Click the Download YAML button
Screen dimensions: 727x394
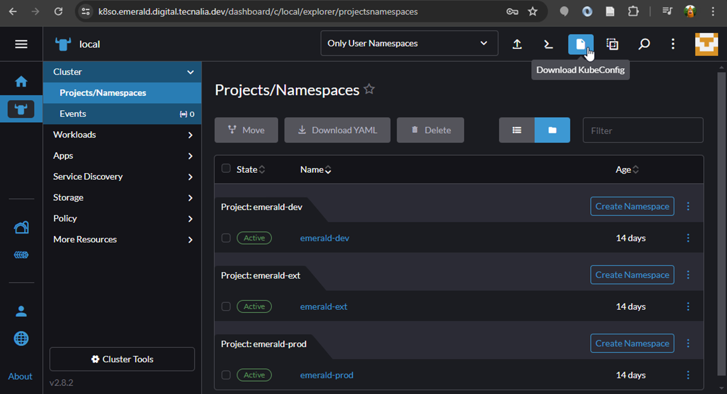tap(337, 130)
